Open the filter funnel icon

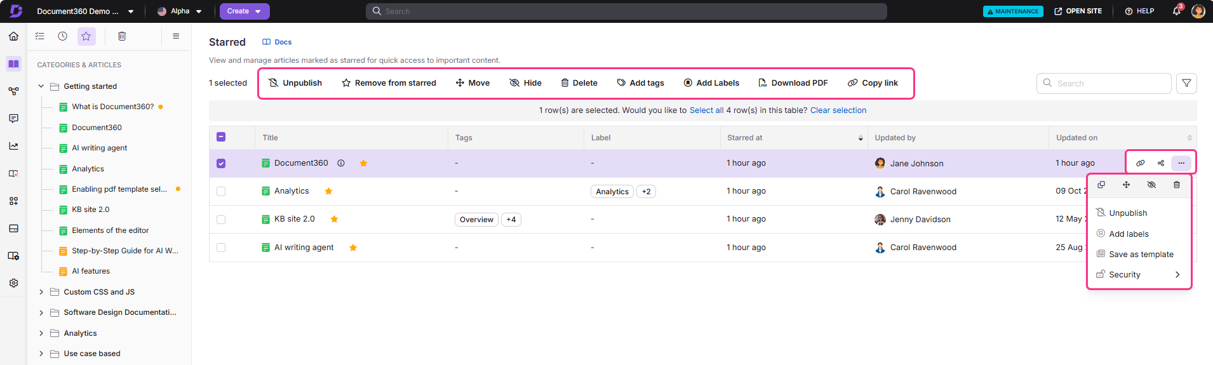pyautogui.click(x=1186, y=83)
